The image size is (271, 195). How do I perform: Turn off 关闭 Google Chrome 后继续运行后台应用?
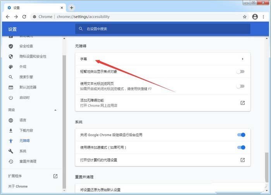pos(241,135)
